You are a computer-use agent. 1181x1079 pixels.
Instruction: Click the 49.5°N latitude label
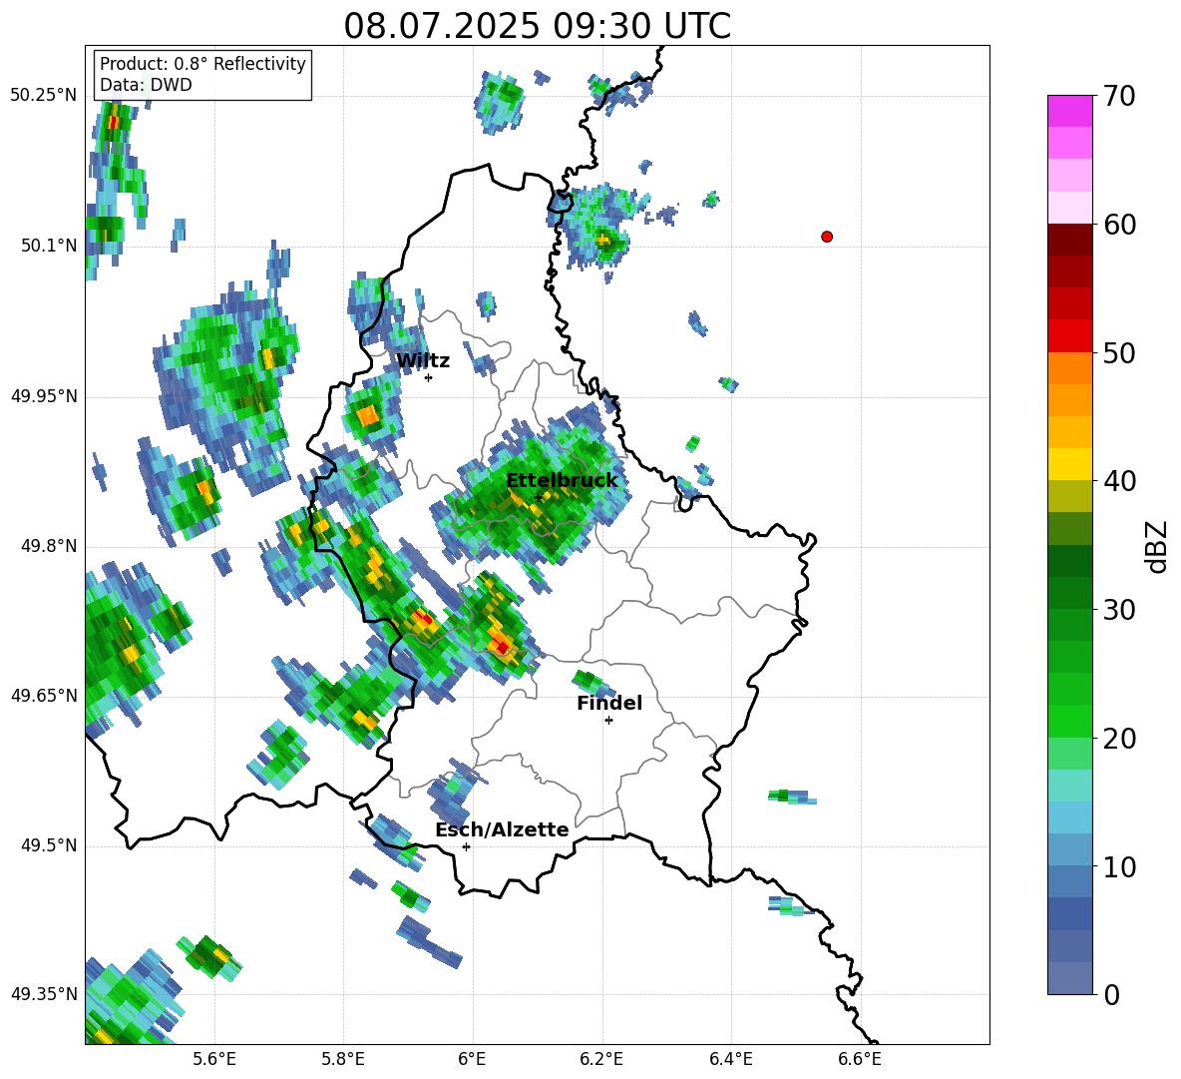click(48, 845)
